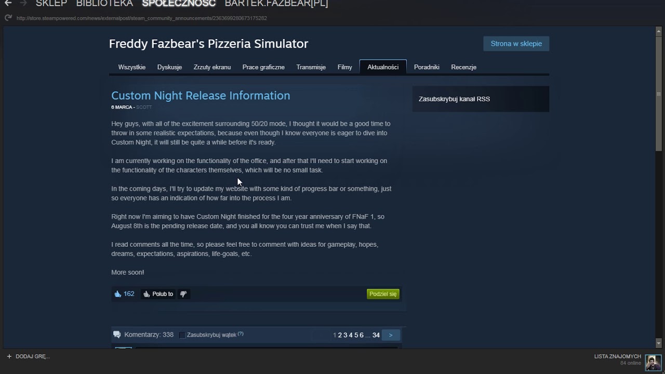Go to comments page 4
The height and width of the screenshot is (374, 665).
pyautogui.click(x=351, y=335)
